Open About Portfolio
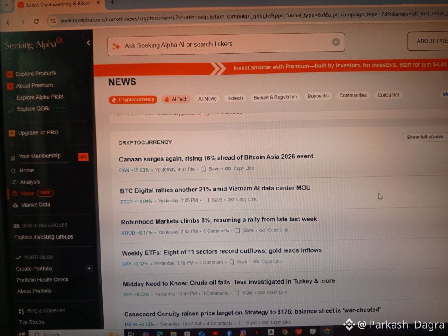The height and width of the screenshot is (336, 448). pyautogui.click(x=34, y=291)
